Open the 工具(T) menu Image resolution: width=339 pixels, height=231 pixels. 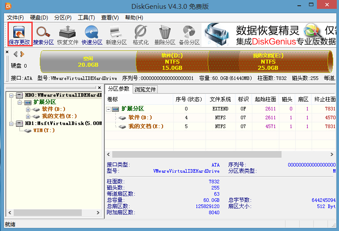[86, 18]
